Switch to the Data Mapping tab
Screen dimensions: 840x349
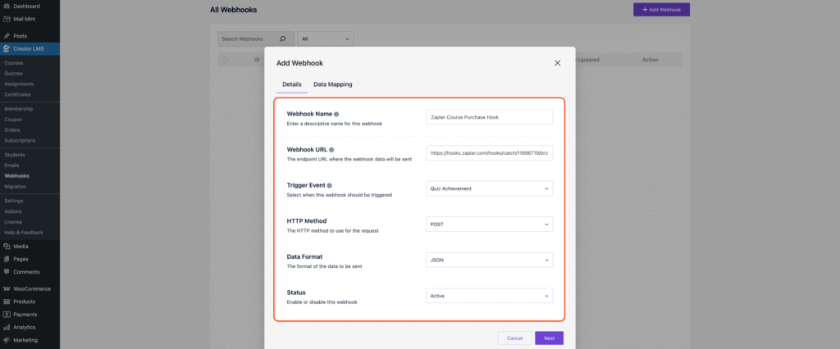pos(333,84)
